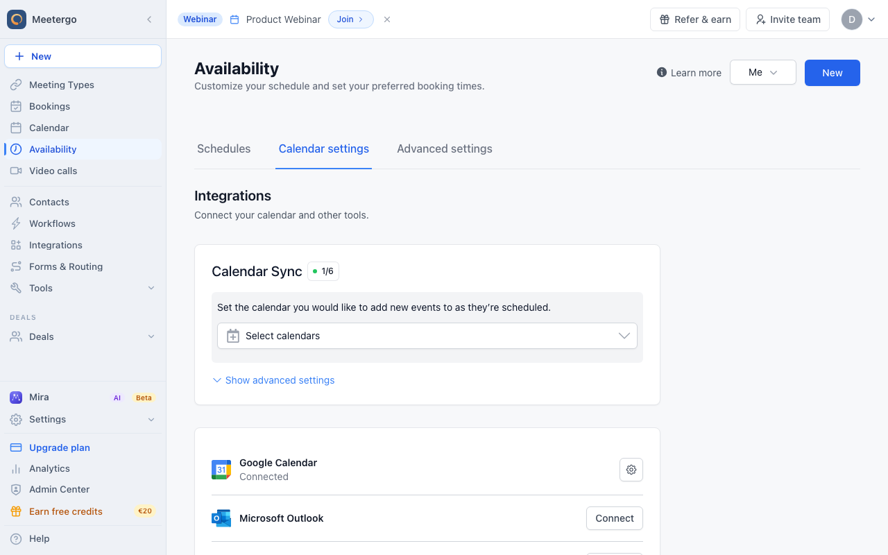888x555 pixels.
Task: Click Invite team button
Action: point(788,19)
